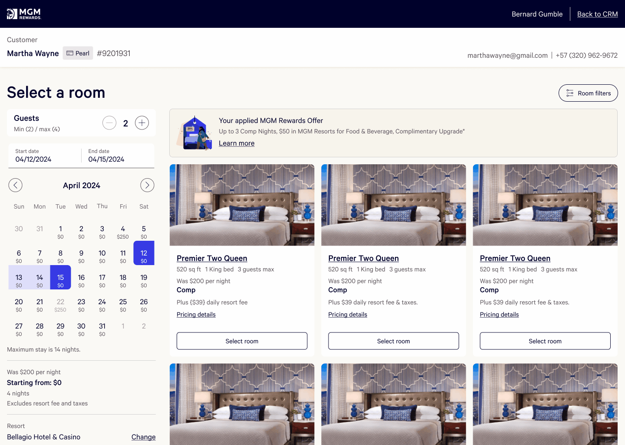Increase guest count with plus button
This screenshot has height=445, width=625.
tap(142, 123)
